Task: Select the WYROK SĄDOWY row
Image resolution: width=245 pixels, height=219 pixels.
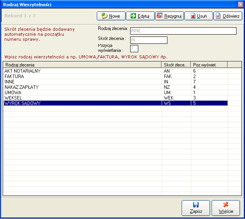Action: coord(116,103)
